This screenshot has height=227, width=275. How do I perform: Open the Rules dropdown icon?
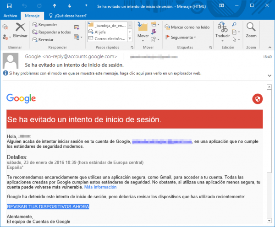(x=155, y=25)
